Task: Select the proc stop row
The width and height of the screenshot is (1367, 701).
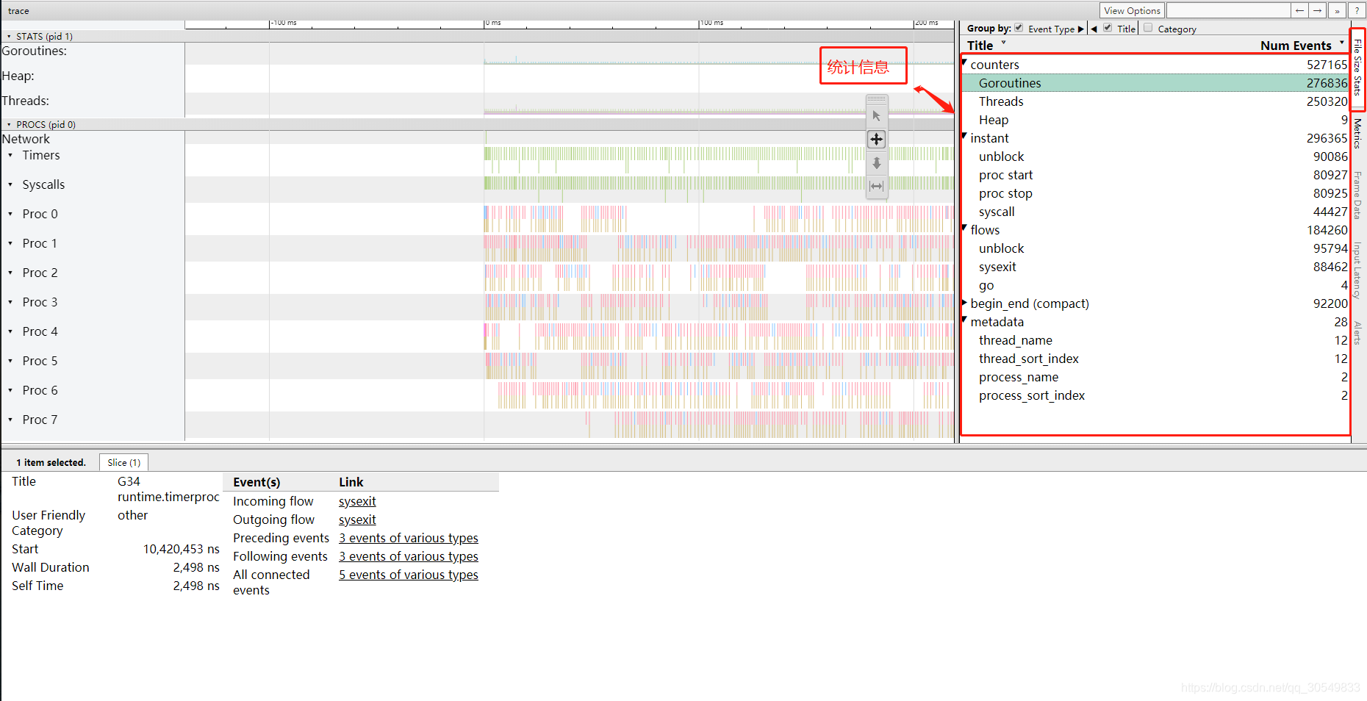Action: coord(1155,193)
